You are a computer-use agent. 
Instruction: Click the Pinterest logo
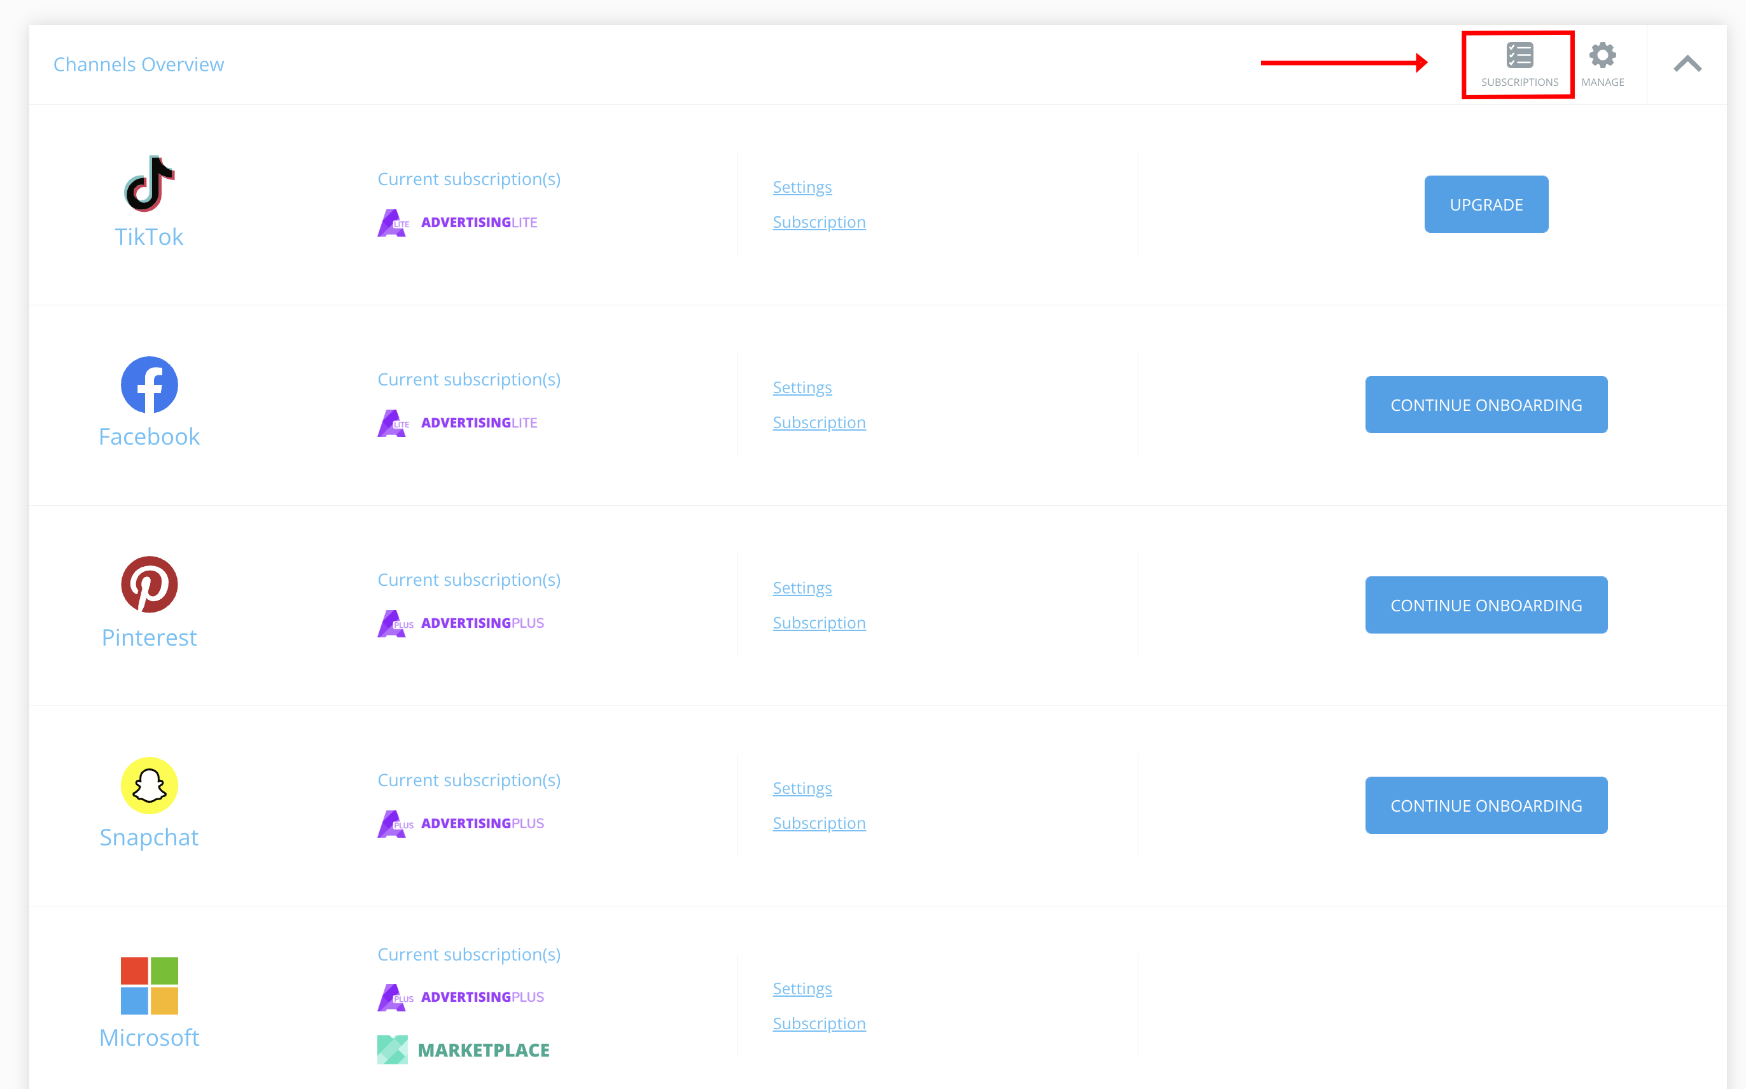149,585
